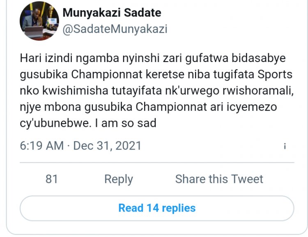Open the Read 14 replies button
308x237 pixels.
tap(157, 208)
